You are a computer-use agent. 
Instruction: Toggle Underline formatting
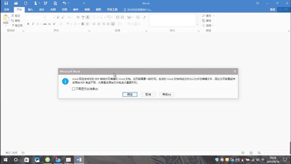tap(38, 24)
